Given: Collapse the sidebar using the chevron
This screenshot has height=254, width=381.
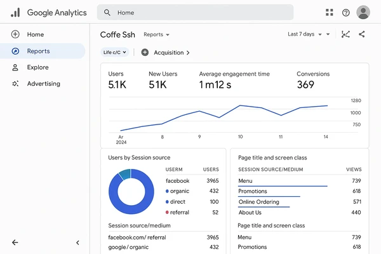Looking at the screenshot, I should click(x=77, y=242).
